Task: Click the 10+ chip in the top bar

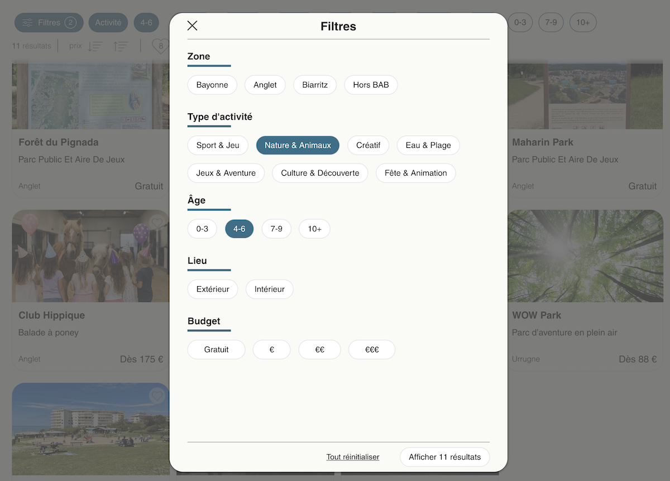Action: coord(583,22)
